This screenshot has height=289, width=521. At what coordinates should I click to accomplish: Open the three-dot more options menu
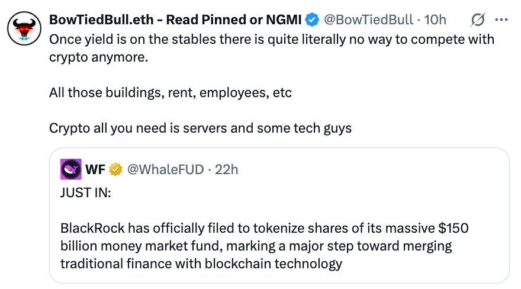501,20
